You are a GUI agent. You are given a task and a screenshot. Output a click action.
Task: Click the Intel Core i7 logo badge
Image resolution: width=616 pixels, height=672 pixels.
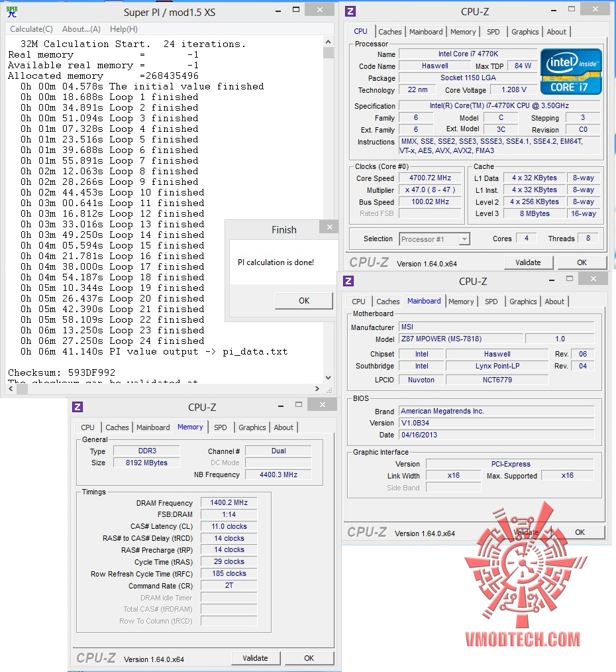(x=571, y=72)
